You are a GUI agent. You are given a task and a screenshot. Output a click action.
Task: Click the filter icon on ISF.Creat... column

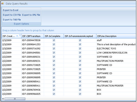coord(20,35)
